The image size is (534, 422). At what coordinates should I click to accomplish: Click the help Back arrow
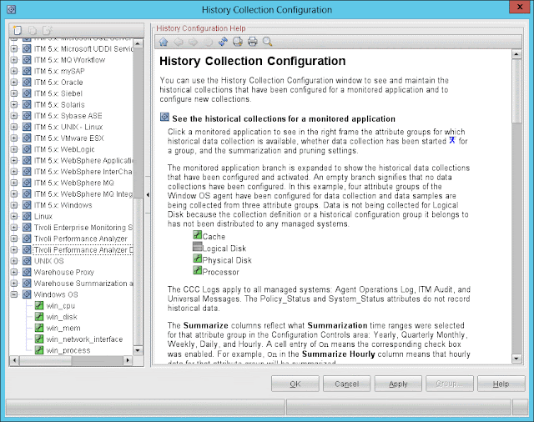(179, 42)
